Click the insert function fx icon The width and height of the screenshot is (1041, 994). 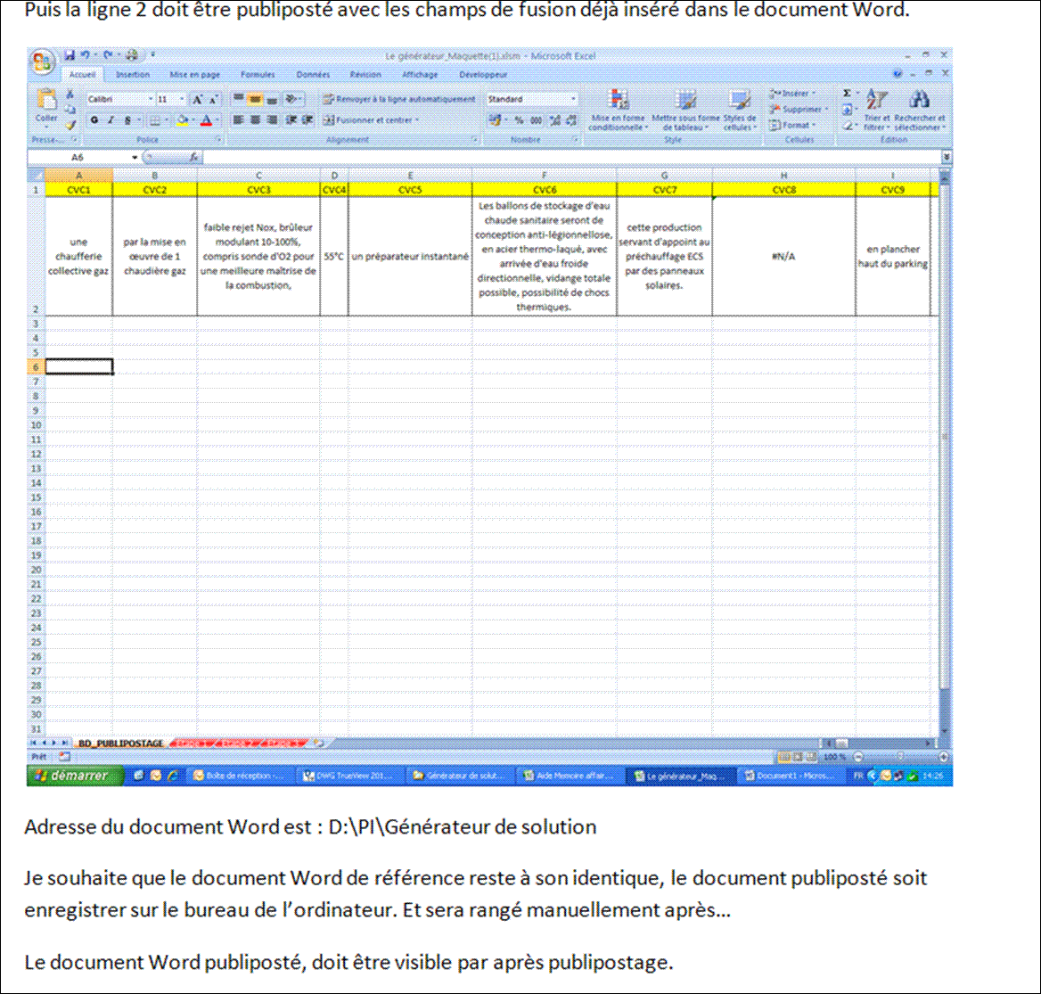click(193, 157)
